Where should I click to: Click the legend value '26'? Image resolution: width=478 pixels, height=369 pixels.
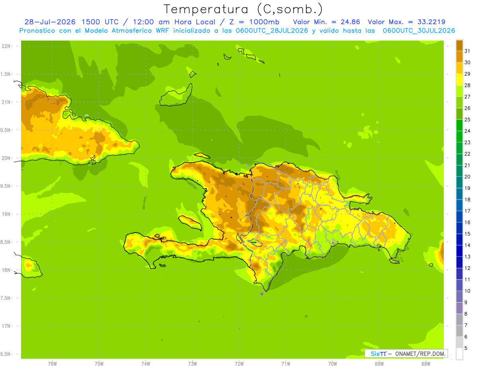click(467, 108)
